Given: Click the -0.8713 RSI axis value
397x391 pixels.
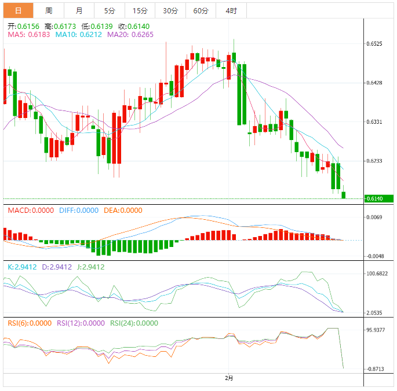Looking at the screenshot, I should click(375, 369).
